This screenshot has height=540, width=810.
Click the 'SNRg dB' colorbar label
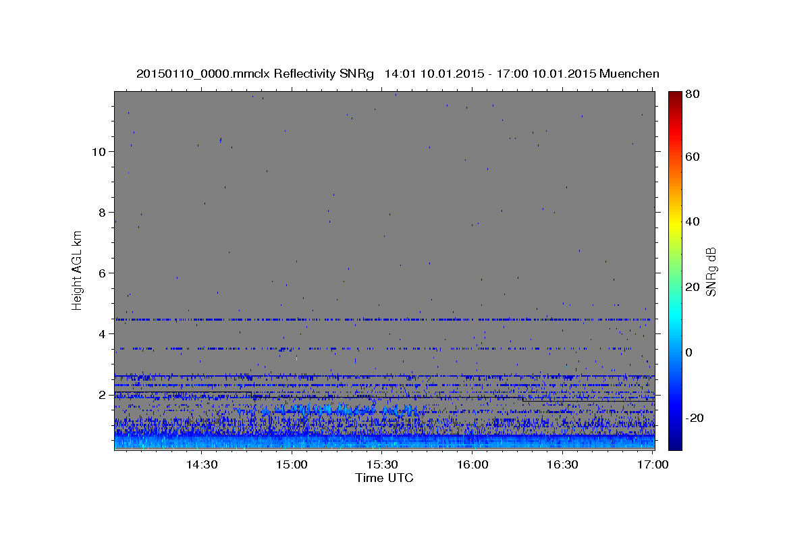pos(711,271)
